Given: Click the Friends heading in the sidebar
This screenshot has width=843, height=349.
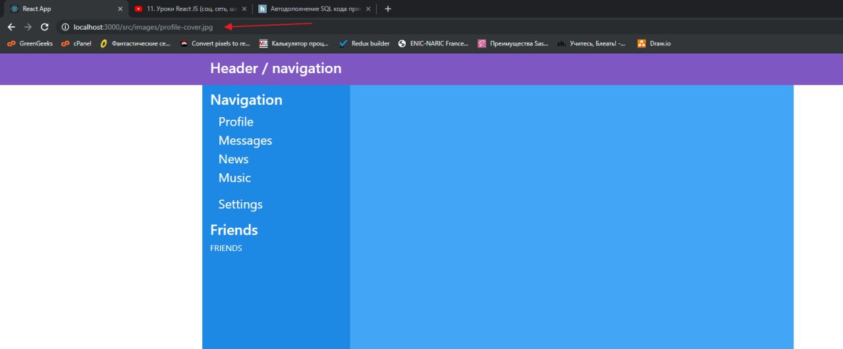Looking at the screenshot, I should click(x=234, y=230).
